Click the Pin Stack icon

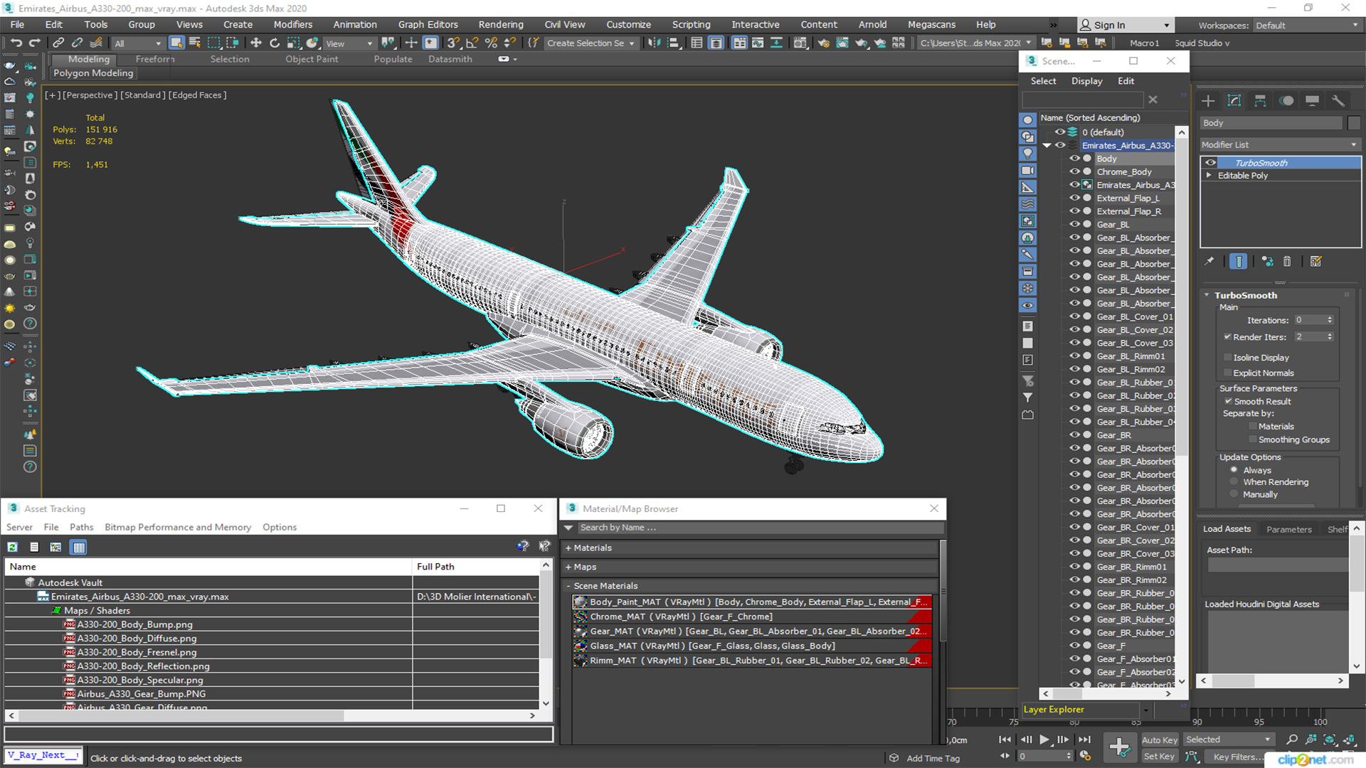[1209, 261]
